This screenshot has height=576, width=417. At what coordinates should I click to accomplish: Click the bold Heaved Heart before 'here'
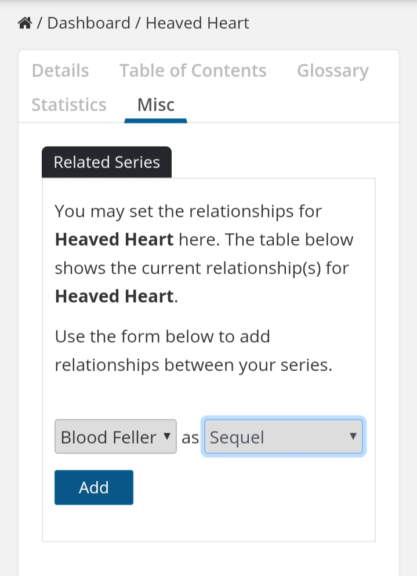click(x=114, y=240)
